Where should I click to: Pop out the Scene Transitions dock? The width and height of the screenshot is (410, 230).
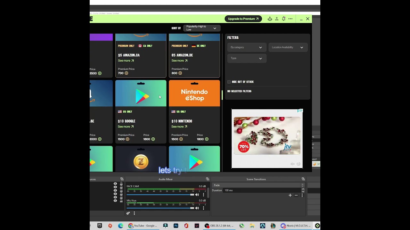coord(303,179)
